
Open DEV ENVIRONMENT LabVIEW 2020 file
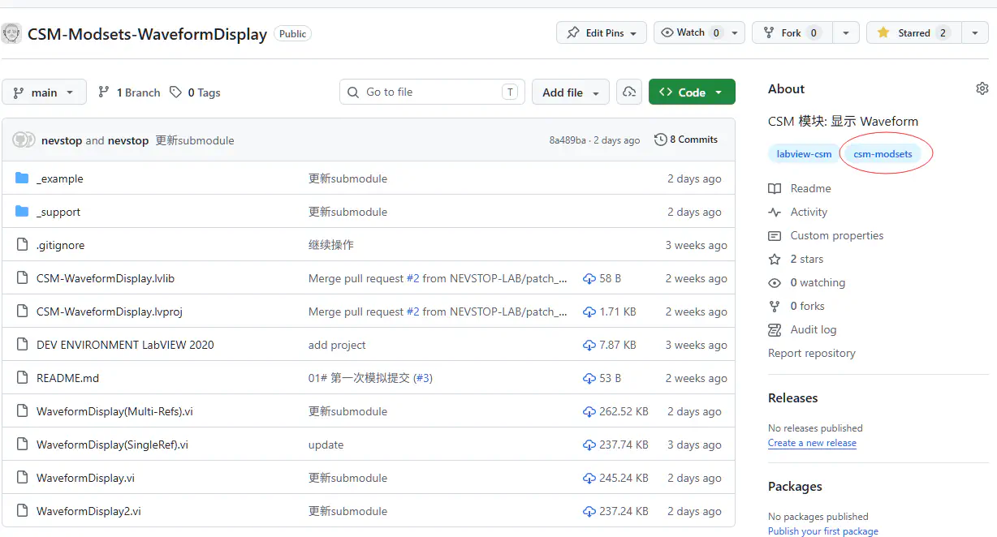tap(125, 345)
